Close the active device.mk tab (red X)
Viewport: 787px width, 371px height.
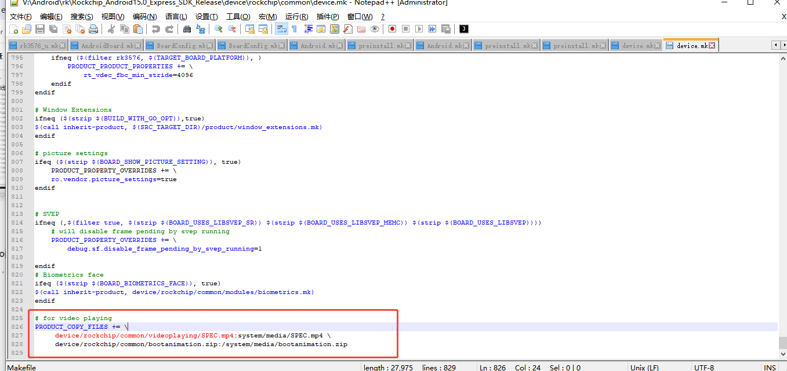coord(712,46)
